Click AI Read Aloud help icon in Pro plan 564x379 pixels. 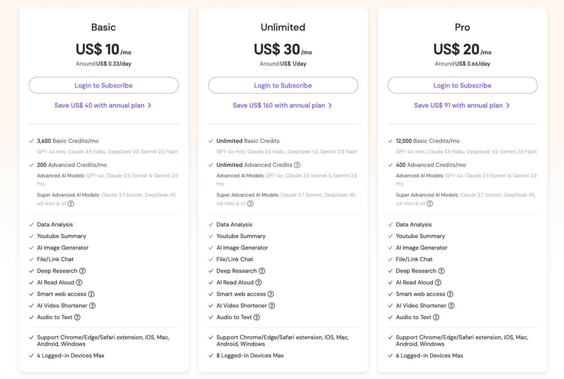tap(438, 282)
